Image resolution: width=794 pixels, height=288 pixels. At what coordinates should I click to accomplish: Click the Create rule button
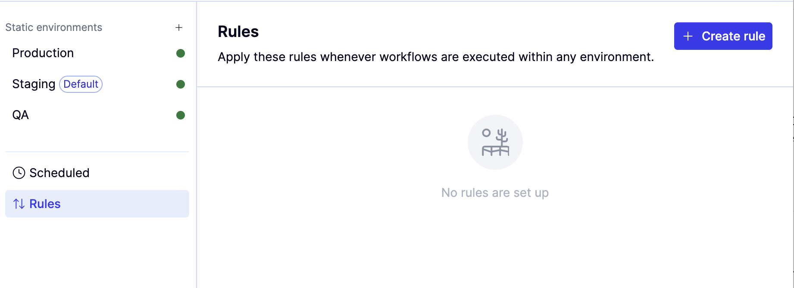click(723, 36)
